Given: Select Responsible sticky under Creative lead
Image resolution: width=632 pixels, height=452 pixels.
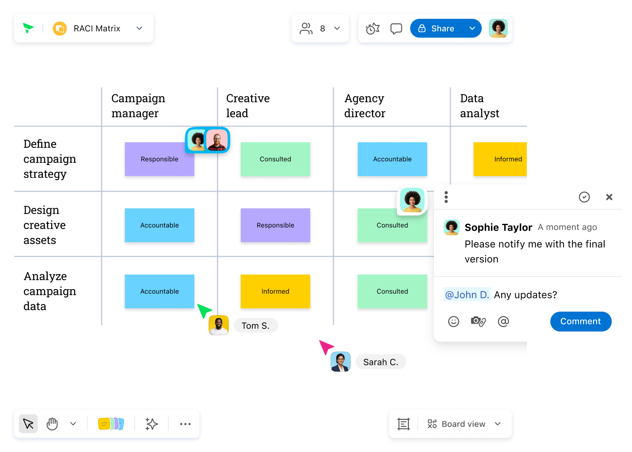Looking at the screenshot, I should click(x=275, y=225).
